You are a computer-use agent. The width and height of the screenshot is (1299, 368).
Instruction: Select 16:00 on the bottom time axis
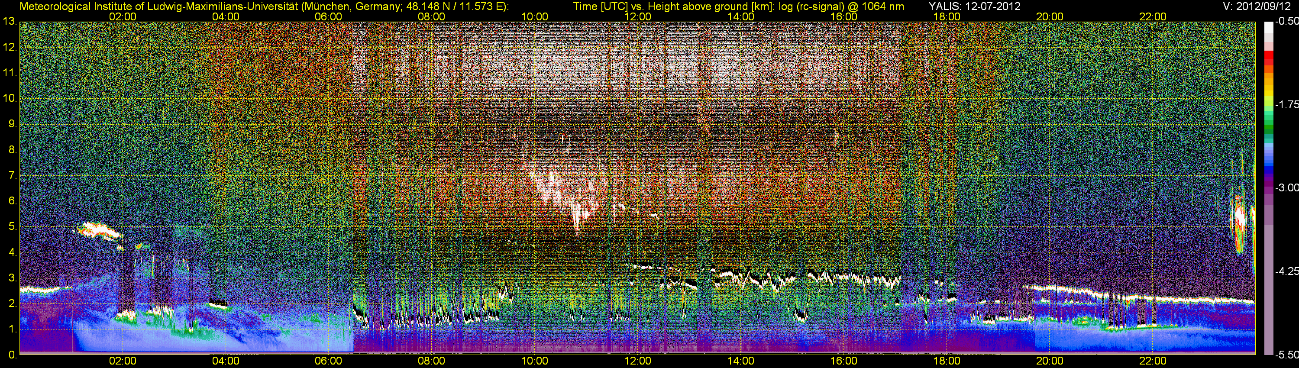coord(843,362)
